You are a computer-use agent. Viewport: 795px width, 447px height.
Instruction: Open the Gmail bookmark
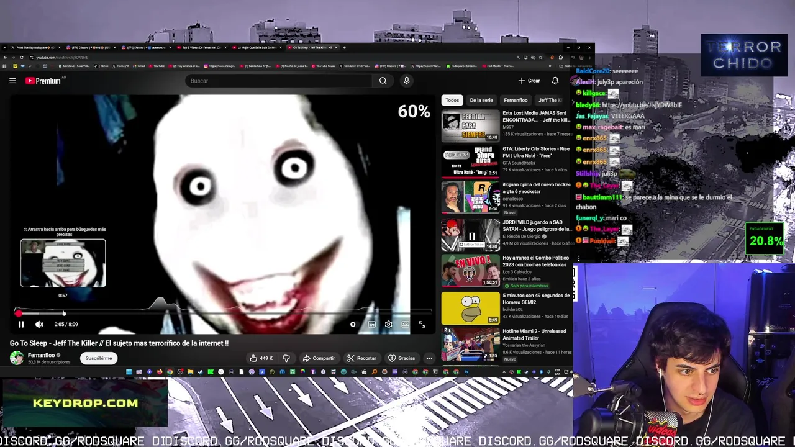pos(140,66)
